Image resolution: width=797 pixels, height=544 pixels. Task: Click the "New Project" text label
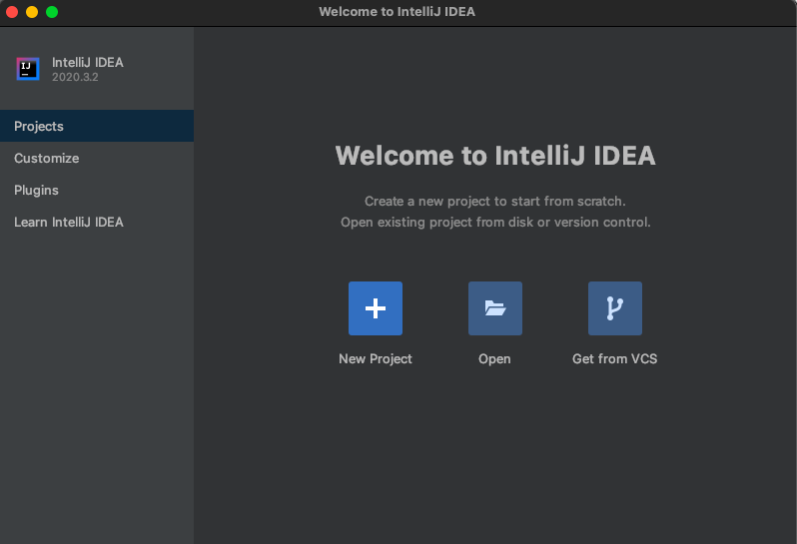tap(376, 359)
